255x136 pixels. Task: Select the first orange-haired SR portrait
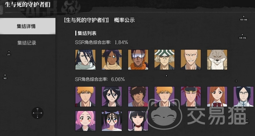(x=85, y=97)
